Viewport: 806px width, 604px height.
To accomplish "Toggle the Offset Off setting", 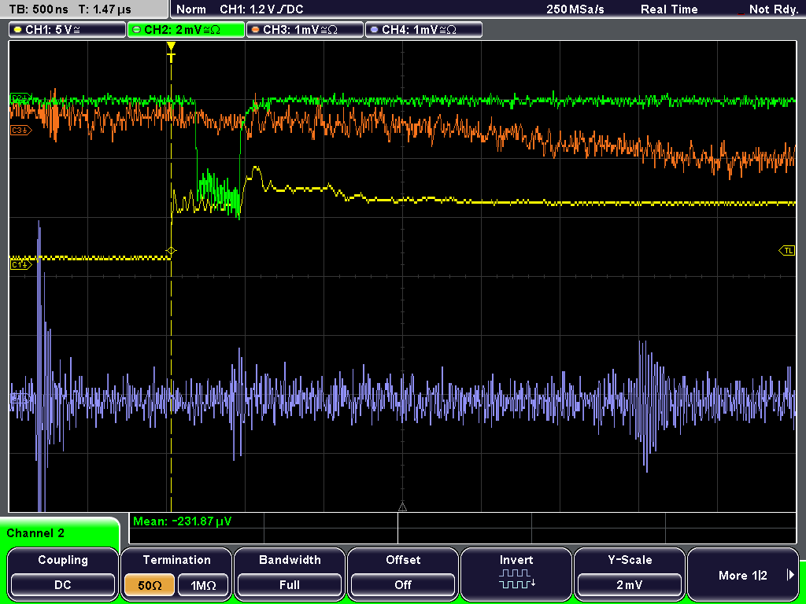I will coord(403,573).
